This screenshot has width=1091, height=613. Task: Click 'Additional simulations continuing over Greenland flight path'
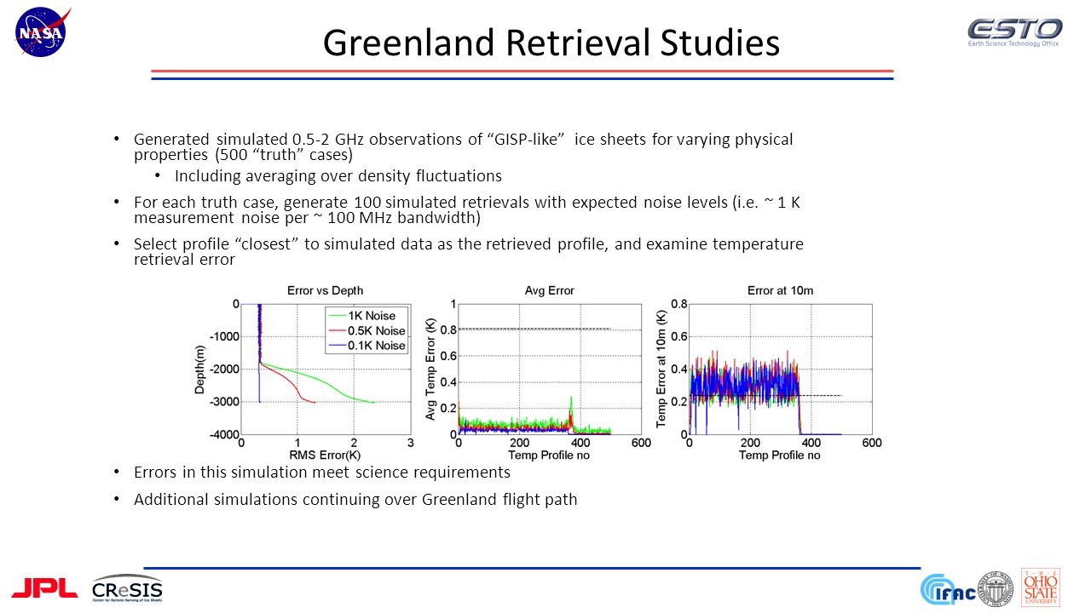point(355,499)
